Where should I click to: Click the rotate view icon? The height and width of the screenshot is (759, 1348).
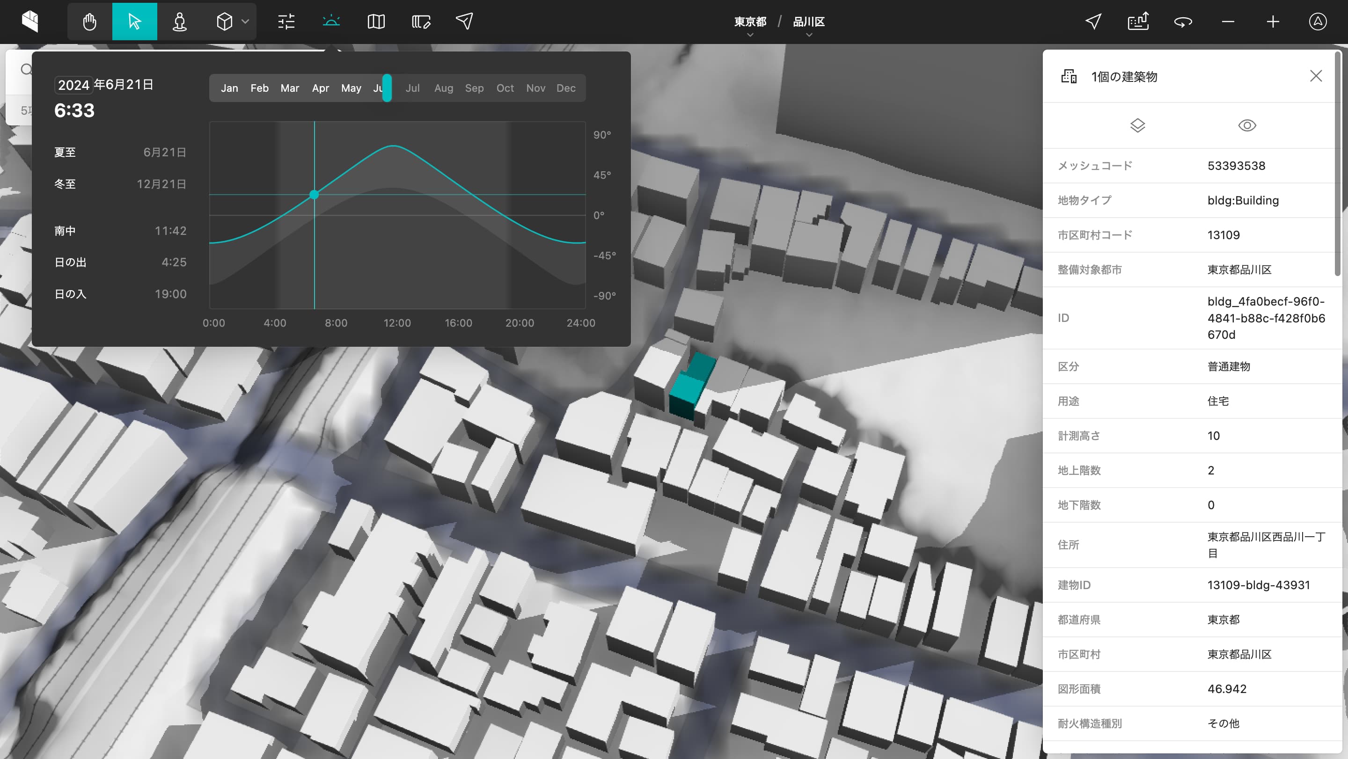click(x=1183, y=22)
